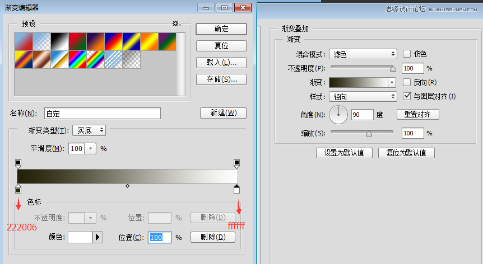Click lower 删除(D) to delete color stop

pos(213,237)
